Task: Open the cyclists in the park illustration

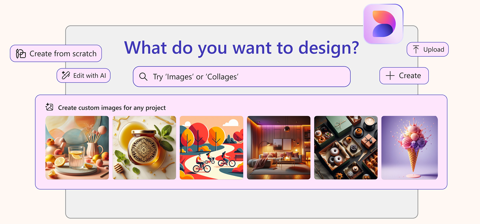Action: pyautogui.click(x=211, y=148)
